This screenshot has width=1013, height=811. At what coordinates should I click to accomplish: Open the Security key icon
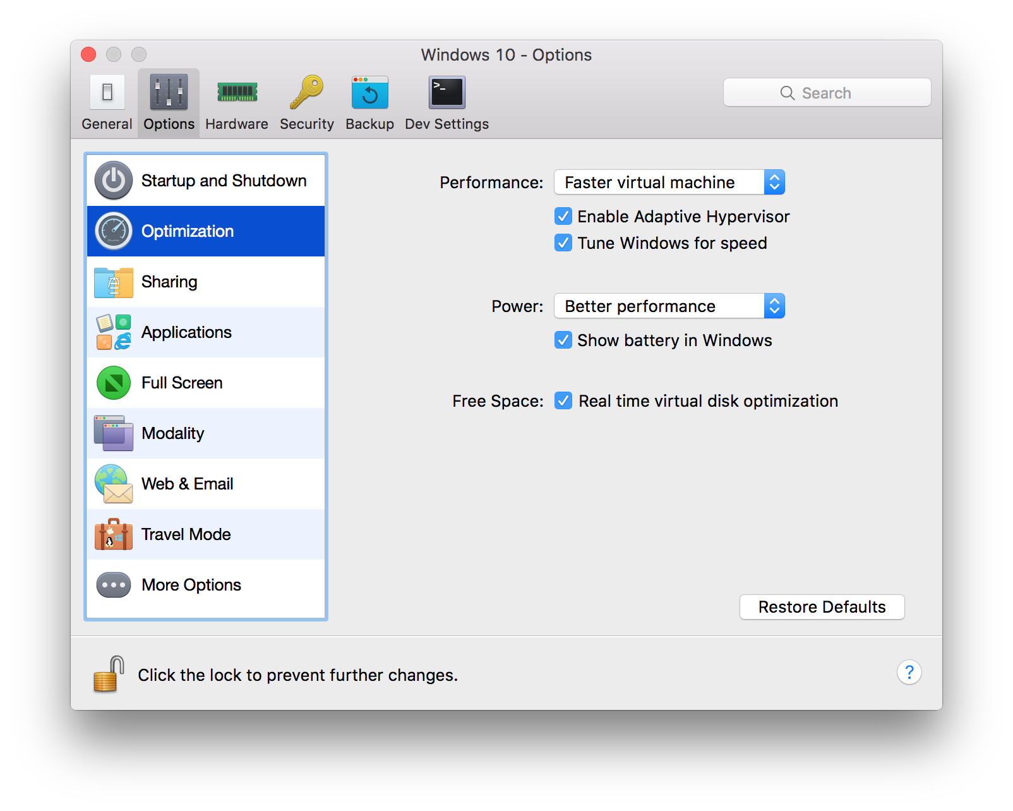306,93
